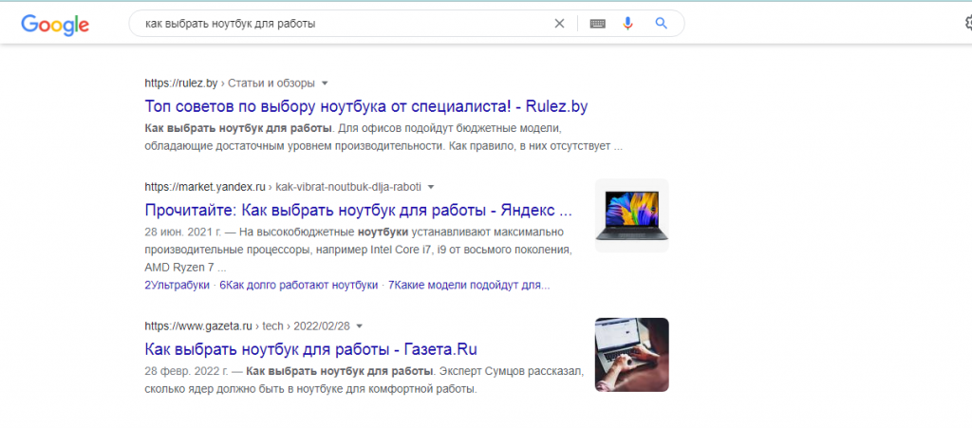
Task: Open the on-screen keyboard input tool
Action: [x=598, y=24]
